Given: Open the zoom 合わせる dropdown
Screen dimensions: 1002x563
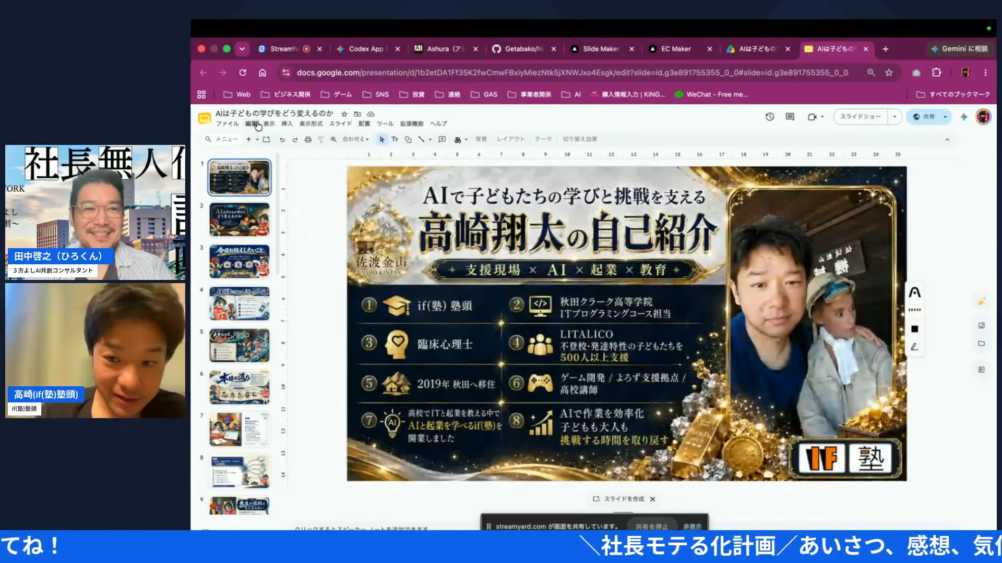Looking at the screenshot, I should pos(356,140).
